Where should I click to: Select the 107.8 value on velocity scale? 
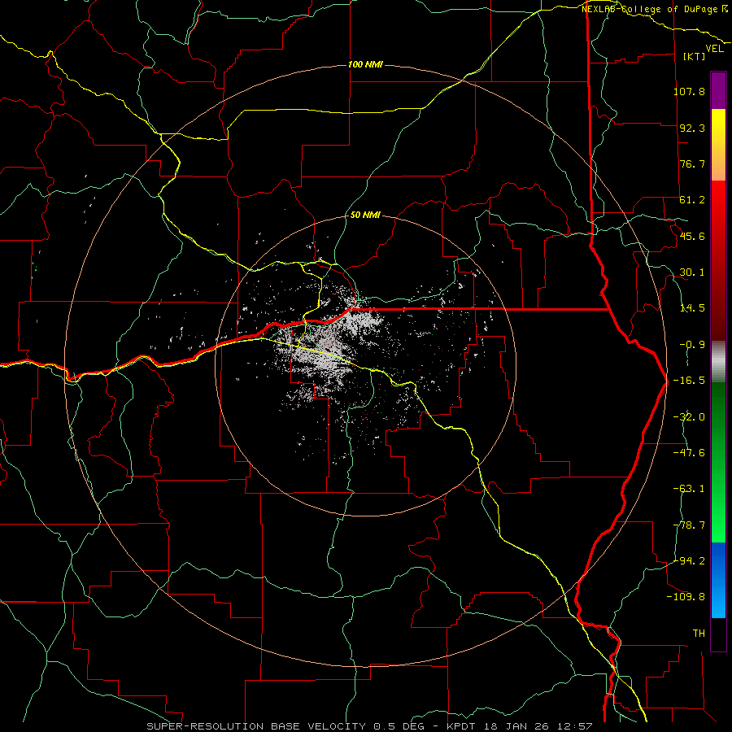(689, 91)
